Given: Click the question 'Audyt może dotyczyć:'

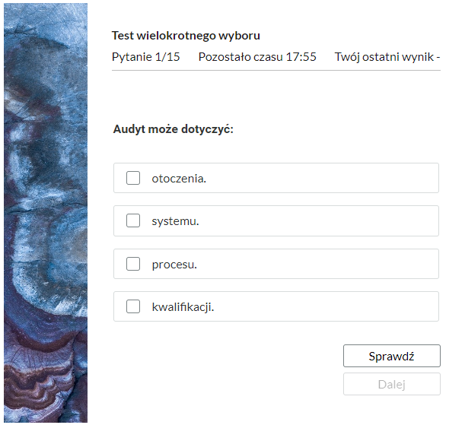Looking at the screenshot, I should [173, 129].
